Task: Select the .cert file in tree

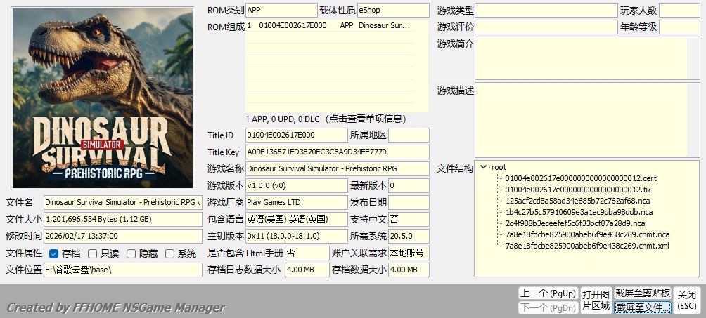Action: [580, 178]
